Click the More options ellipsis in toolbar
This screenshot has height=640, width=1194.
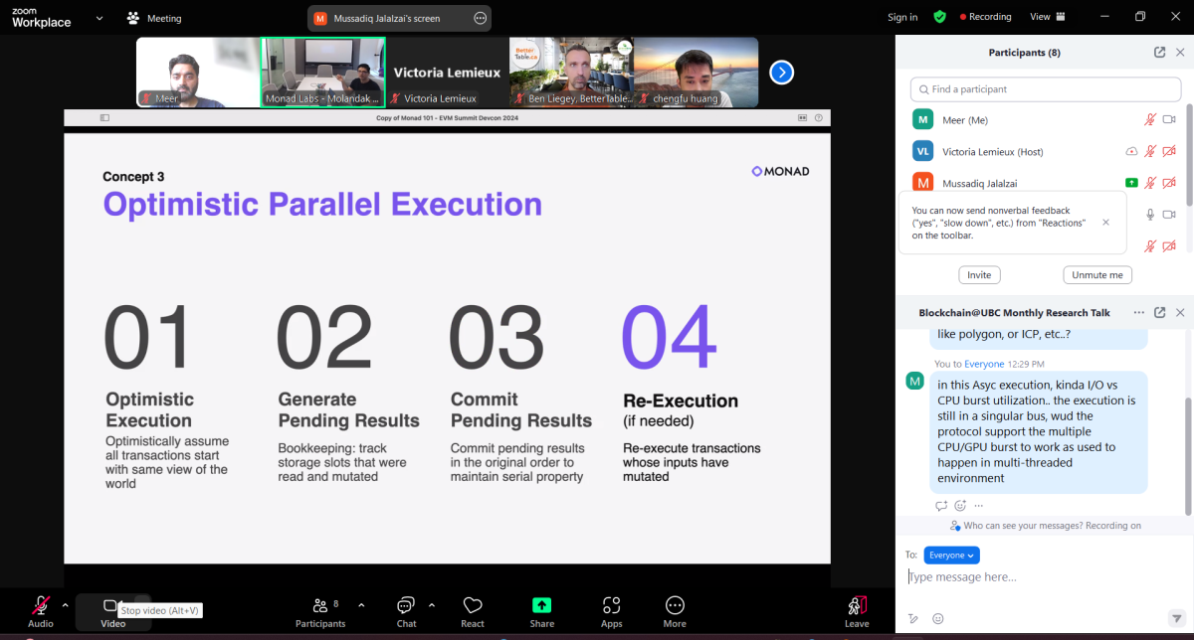click(x=675, y=605)
